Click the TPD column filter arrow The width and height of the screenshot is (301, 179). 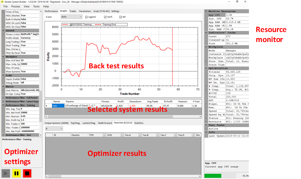coord(104,135)
